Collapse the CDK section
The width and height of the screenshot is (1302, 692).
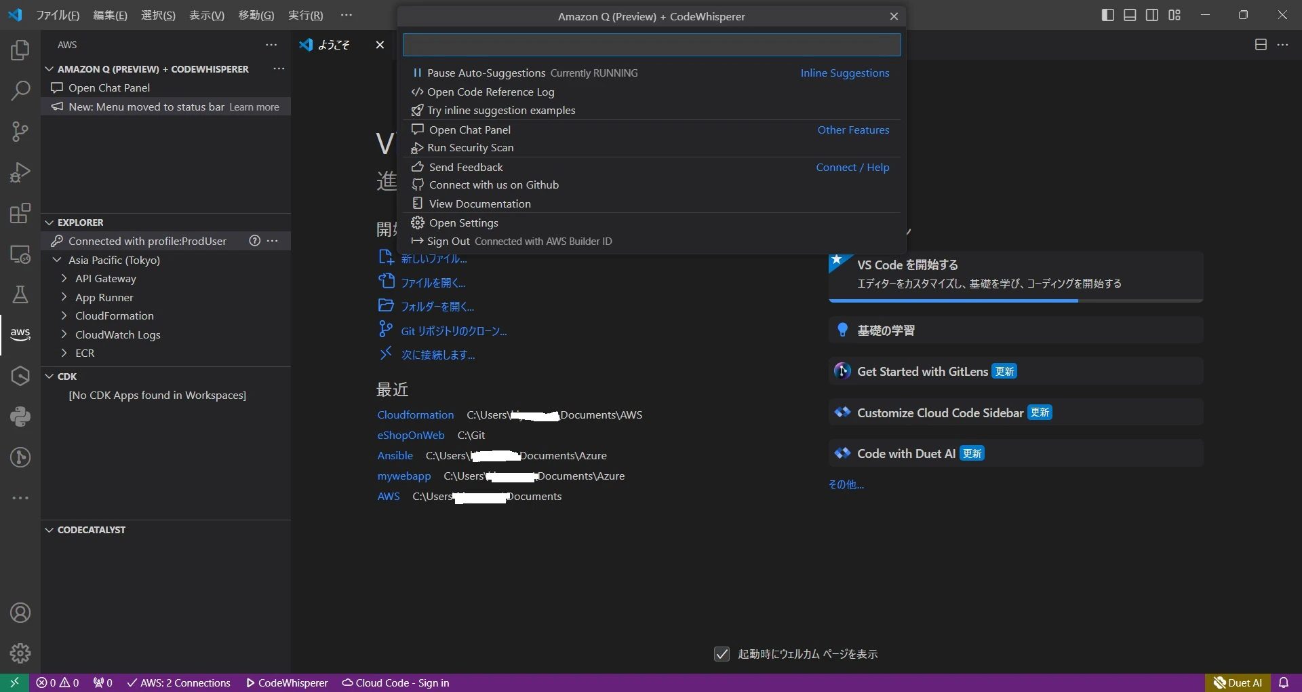[x=49, y=377]
